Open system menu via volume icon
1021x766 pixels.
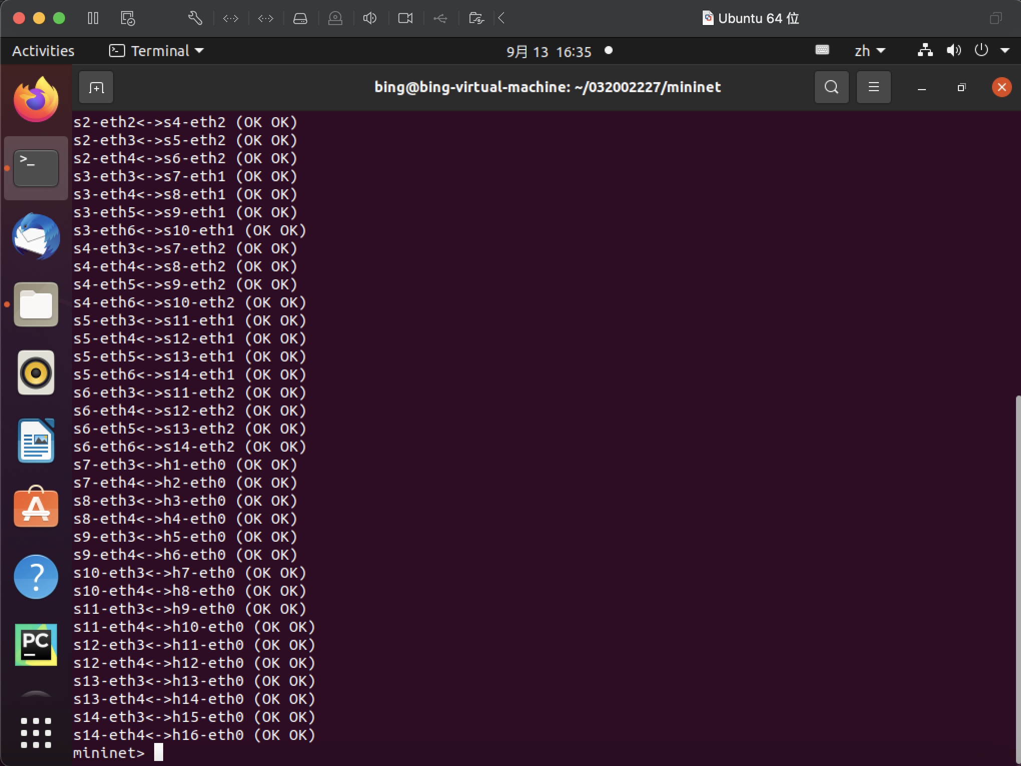[953, 51]
